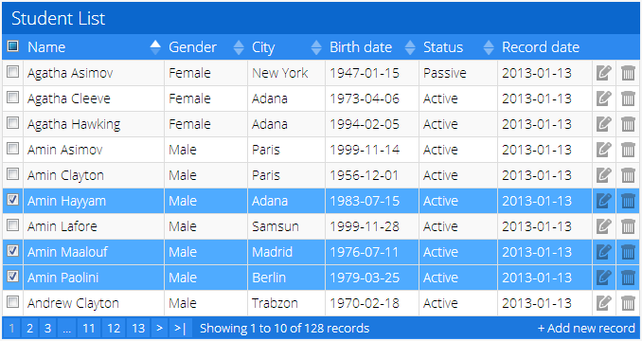Edit the Amin Asimov record

603,150
